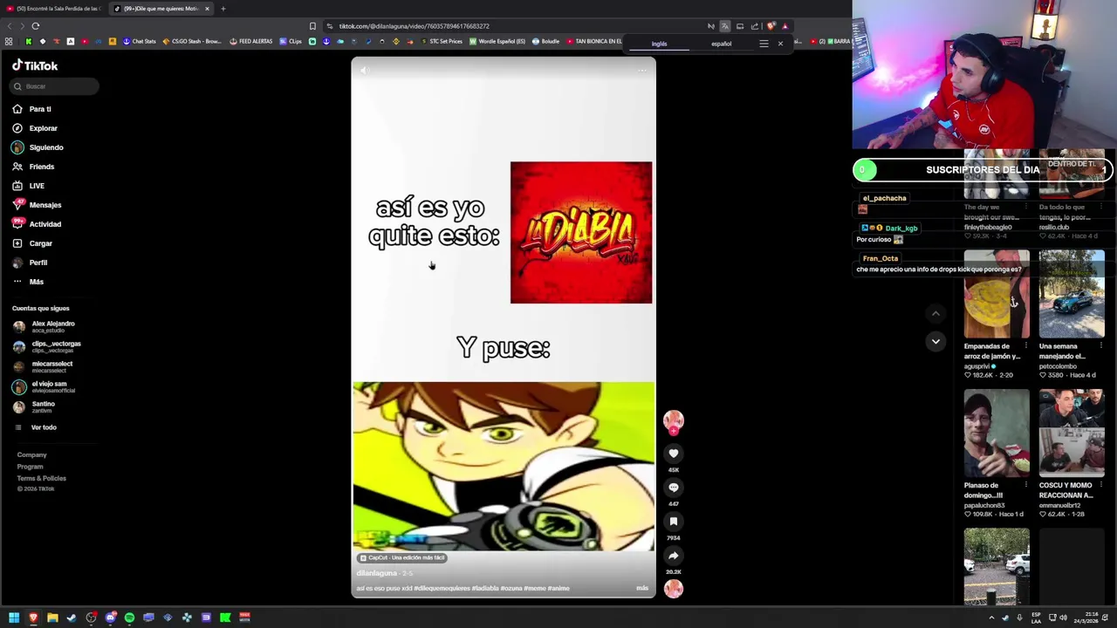1117x628 pixels.
Task: Click the CapCut edition tag
Action: [402, 557]
